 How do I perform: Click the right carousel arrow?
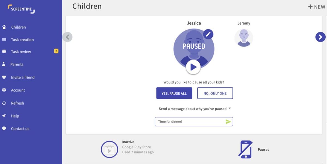320,37
